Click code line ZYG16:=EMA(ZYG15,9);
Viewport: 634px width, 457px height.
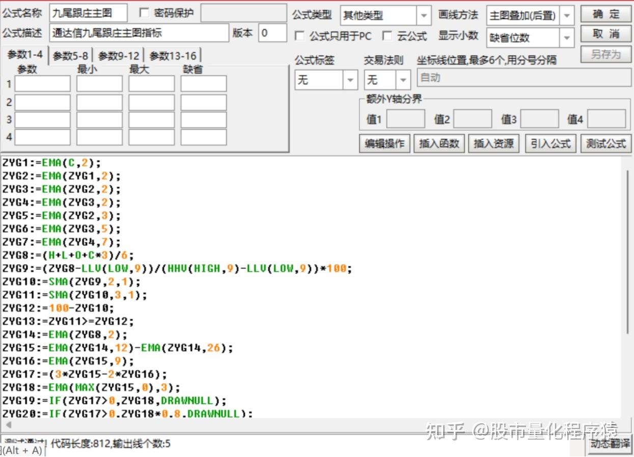[x=68, y=362]
